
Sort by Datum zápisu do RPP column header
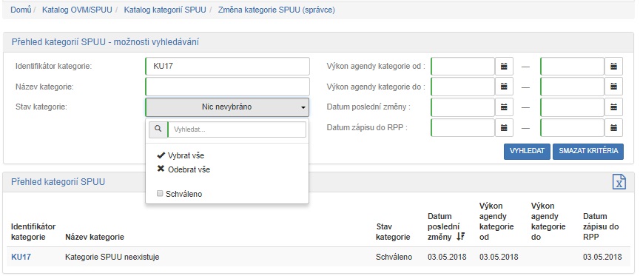click(x=601, y=226)
